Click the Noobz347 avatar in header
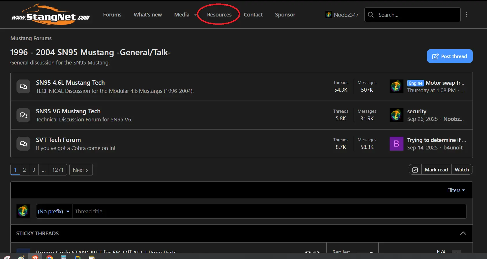The height and width of the screenshot is (259, 487). pos(329,15)
